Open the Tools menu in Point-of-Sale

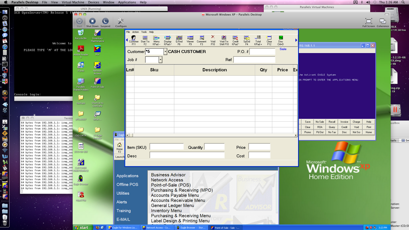tap(144, 32)
